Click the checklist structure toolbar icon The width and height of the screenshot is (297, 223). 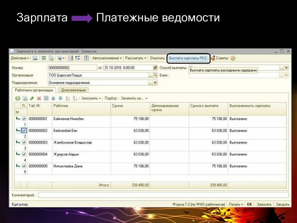(x=78, y=58)
